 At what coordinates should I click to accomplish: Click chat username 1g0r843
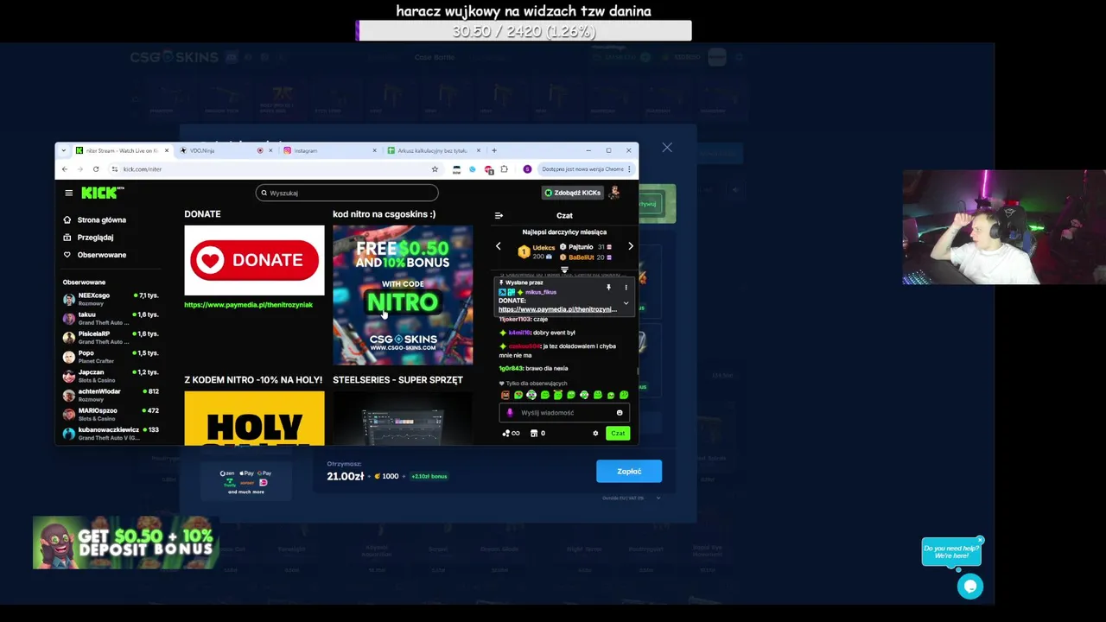[x=512, y=369]
